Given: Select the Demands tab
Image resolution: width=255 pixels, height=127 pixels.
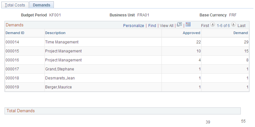Looking at the screenshot, I should click(42, 5).
